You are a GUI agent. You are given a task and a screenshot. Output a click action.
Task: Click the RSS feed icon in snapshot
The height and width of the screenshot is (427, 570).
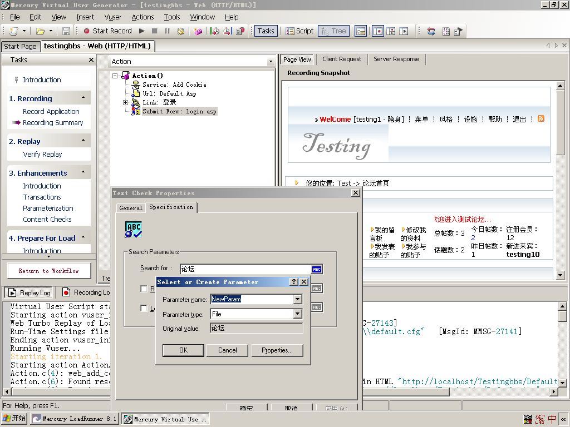(x=541, y=119)
